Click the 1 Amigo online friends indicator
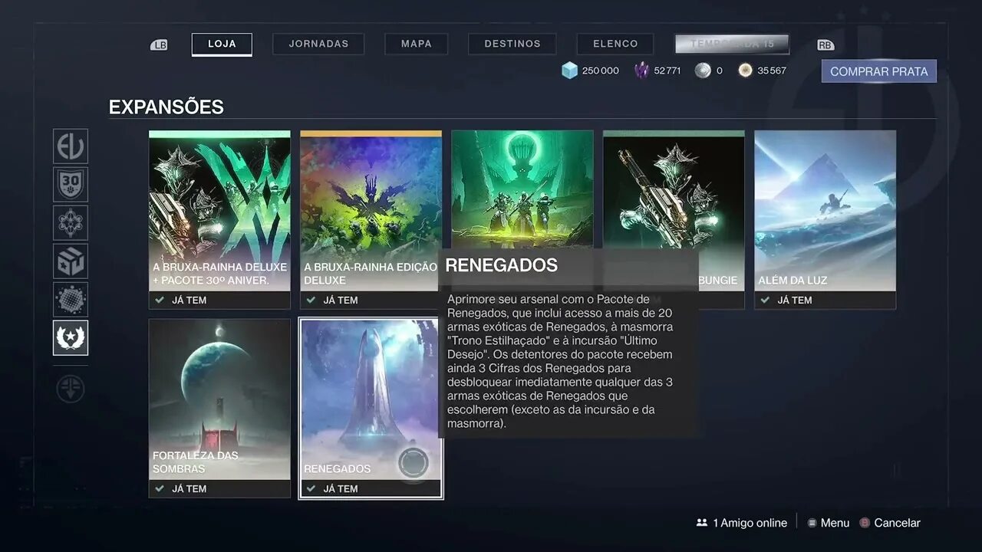Screen dimensions: 982x552 pos(741,523)
